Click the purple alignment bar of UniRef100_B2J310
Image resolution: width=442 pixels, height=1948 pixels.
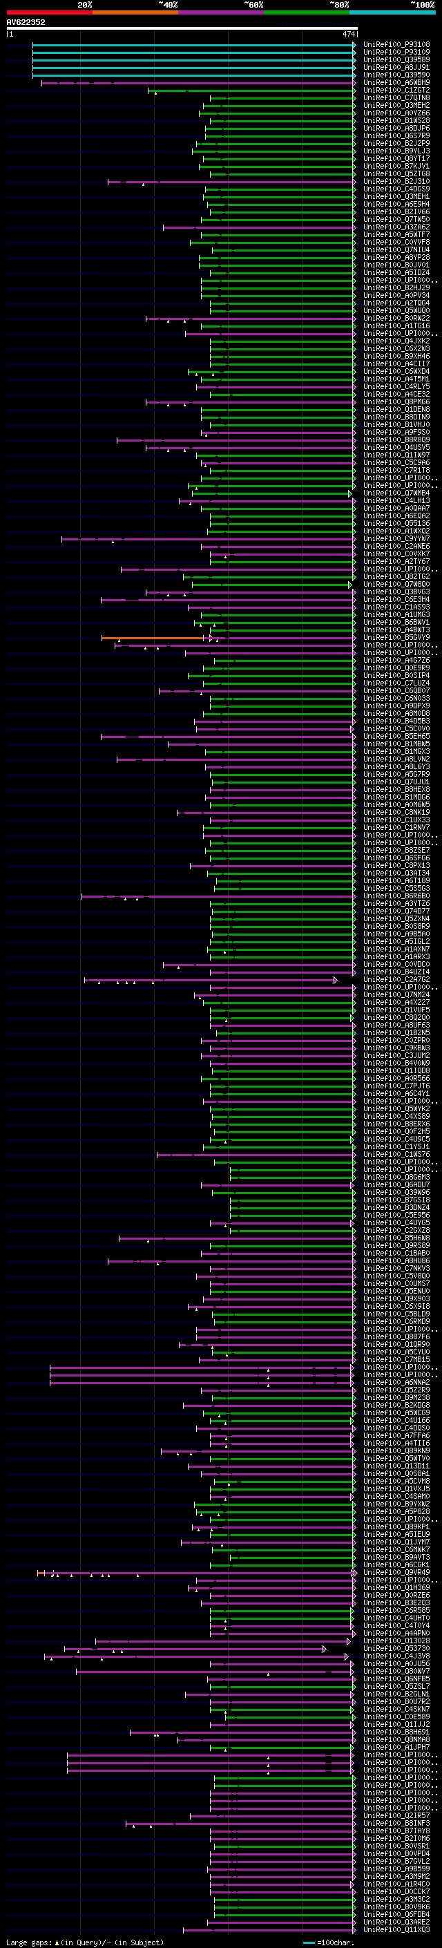[x=231, y=182]
